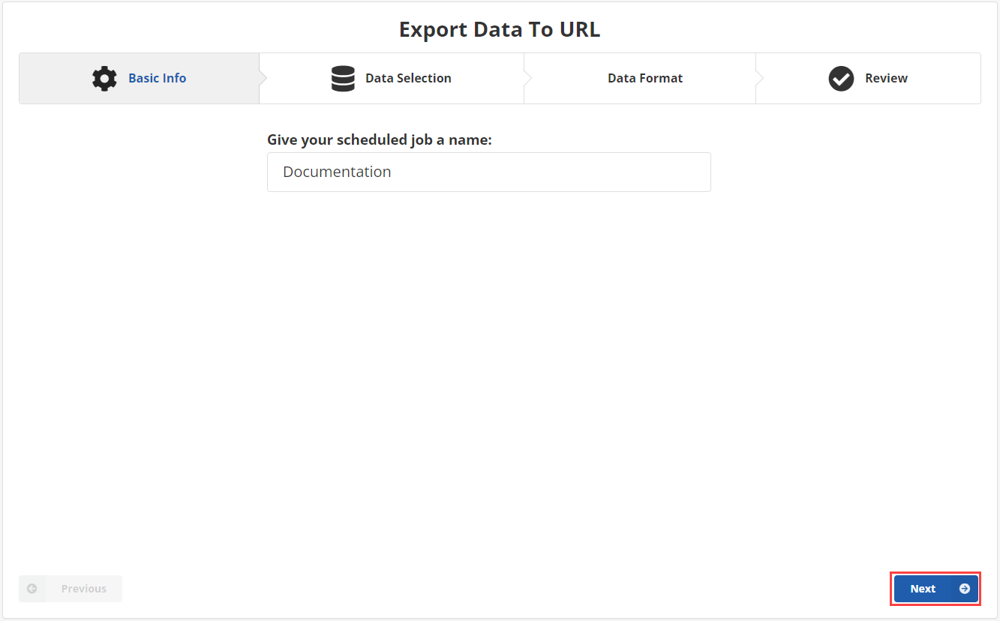Viewport: 1000px width, 621px height.
Task: Select the Basic Info step label
Action: click(x=157, y=78)
